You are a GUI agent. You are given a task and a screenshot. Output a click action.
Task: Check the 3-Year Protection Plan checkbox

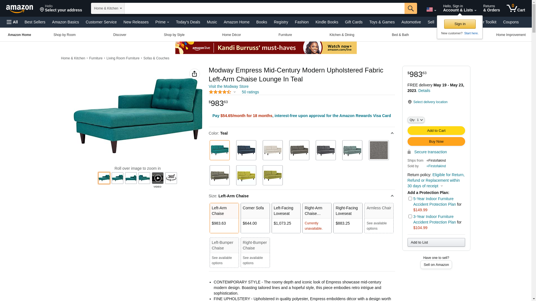coord(410,217)
